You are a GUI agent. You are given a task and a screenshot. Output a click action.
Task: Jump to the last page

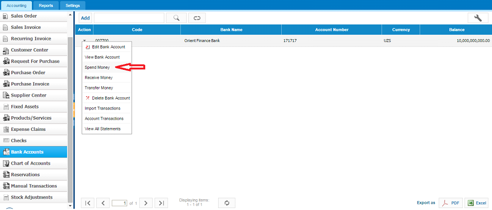click(x=161, y=203)
